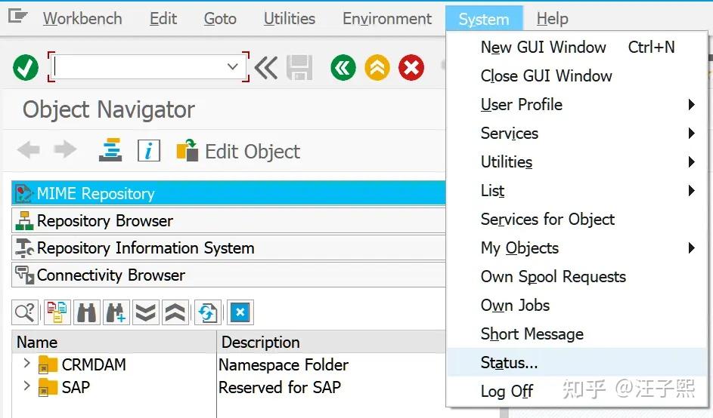Image resolution: width=713 pixels, height=418 pixels.
Task: Expand the My Objects submenu
Action: [691, 247]
